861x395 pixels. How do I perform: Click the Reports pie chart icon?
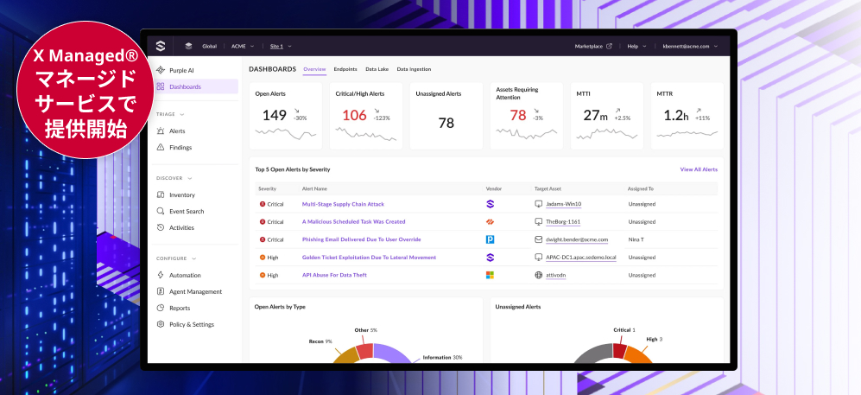pyautogui.click(x=161, y=309)
